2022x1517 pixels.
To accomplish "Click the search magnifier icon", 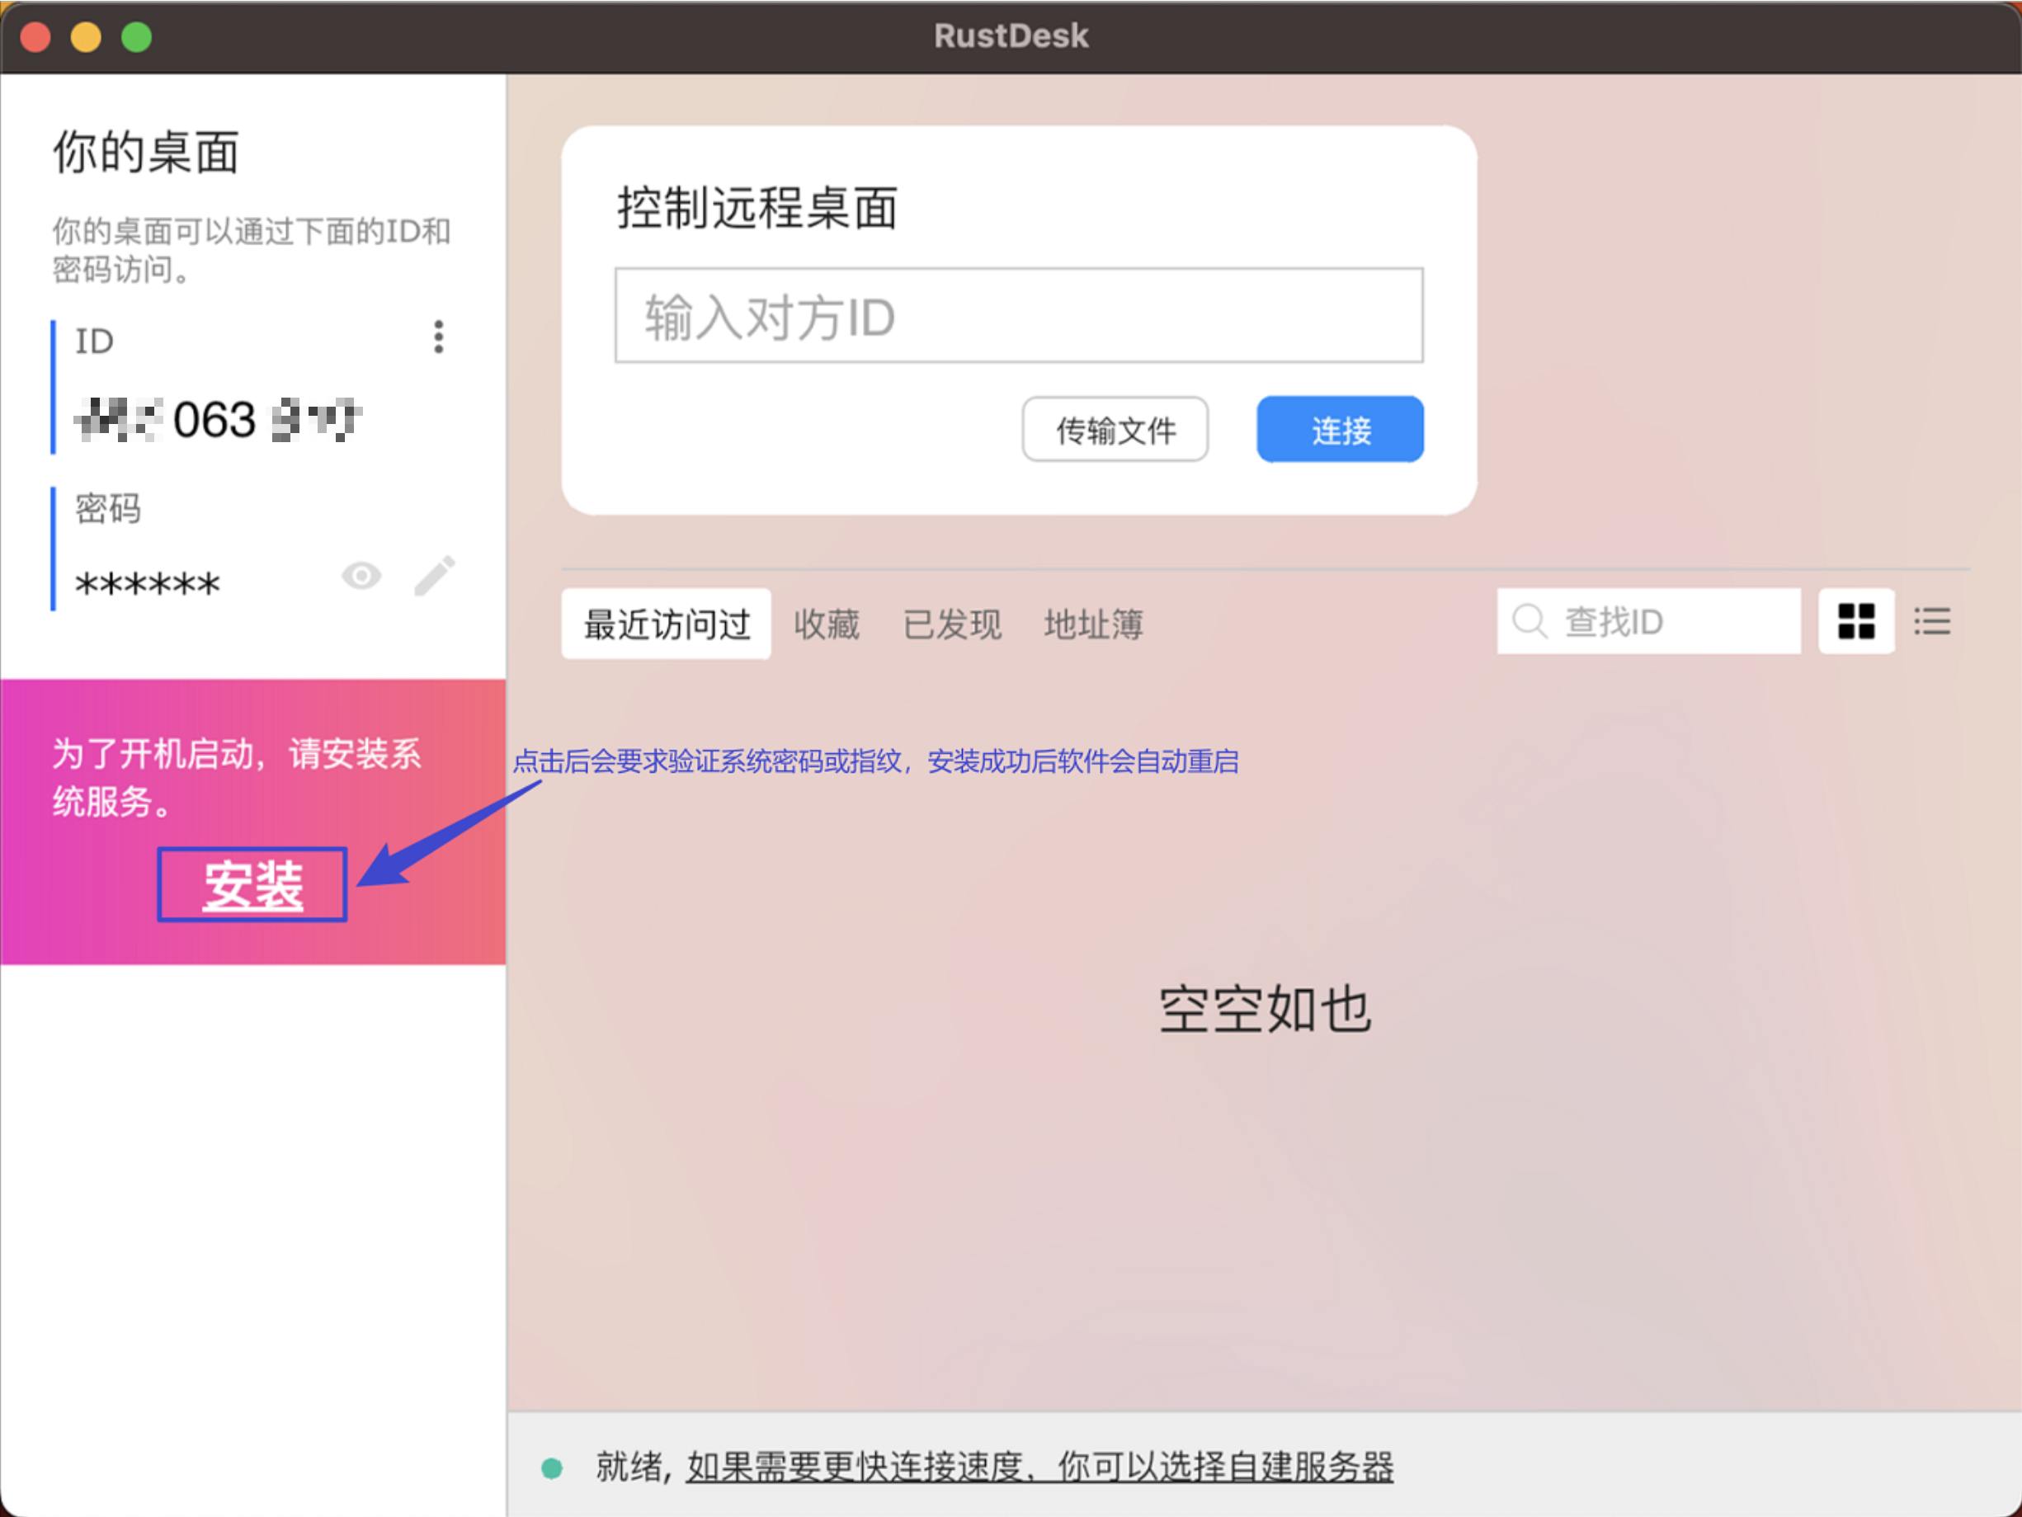I will (x=1529, y=621).
